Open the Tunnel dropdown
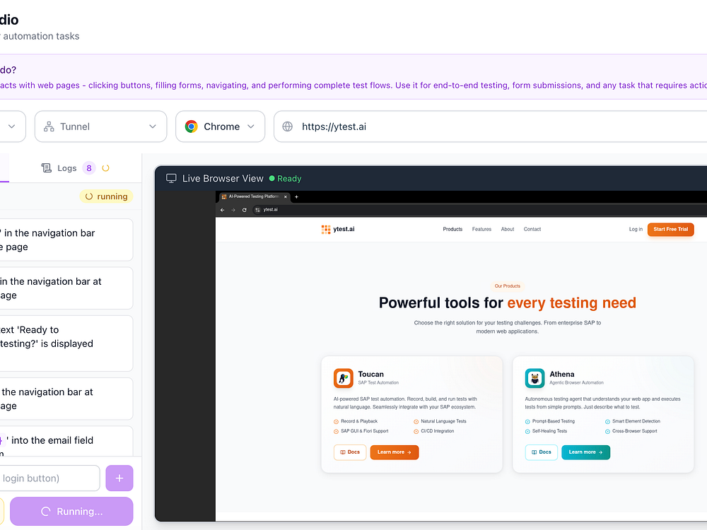Image resolution: width=707 pixels, height=530 pixels. coord(100,126)
